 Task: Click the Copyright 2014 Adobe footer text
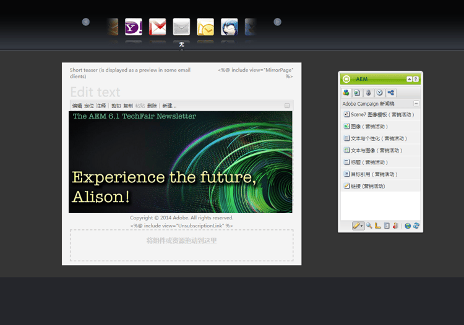click(x=182, y=217)
